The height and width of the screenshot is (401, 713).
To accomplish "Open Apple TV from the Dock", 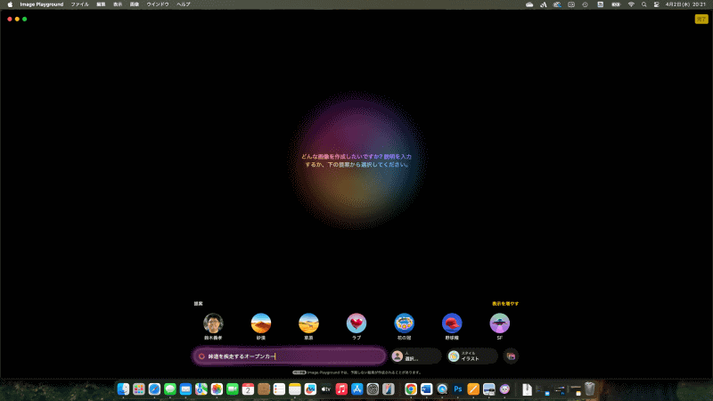I will 326,389.
